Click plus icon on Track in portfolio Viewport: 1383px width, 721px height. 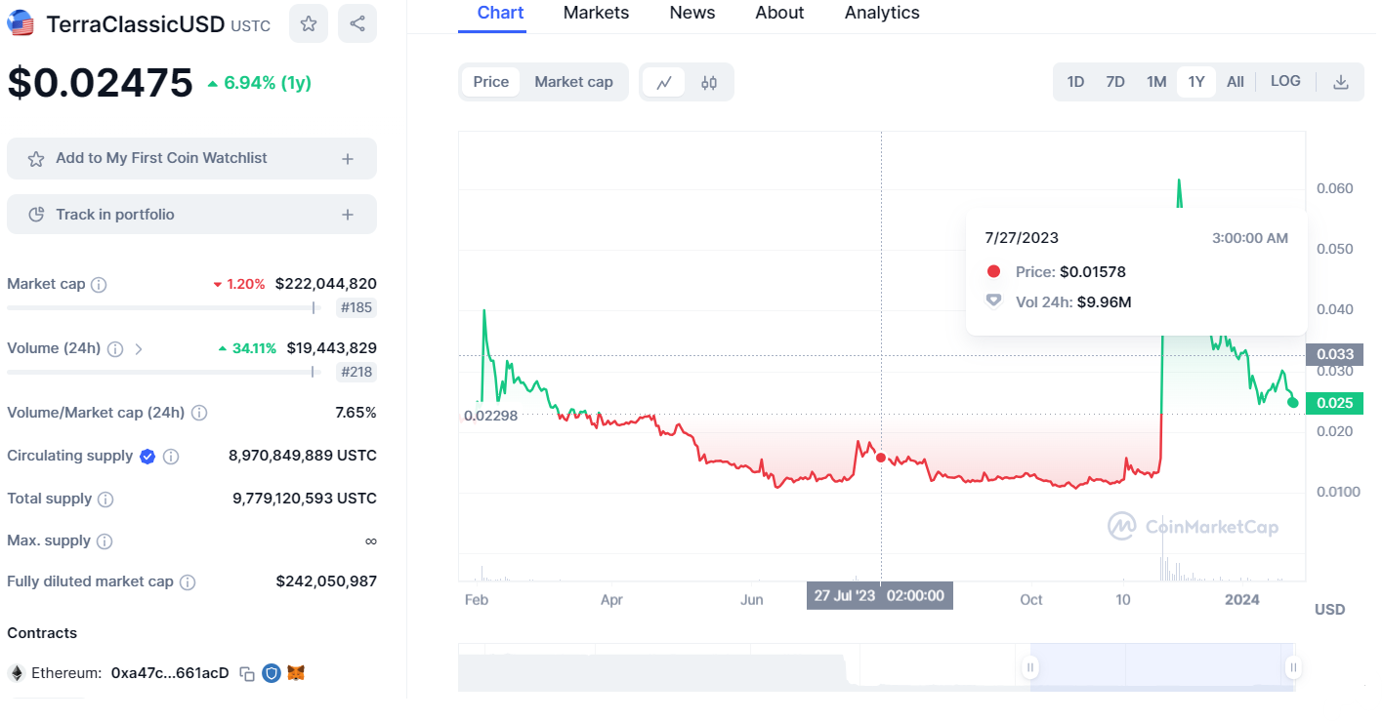[348, 215]
